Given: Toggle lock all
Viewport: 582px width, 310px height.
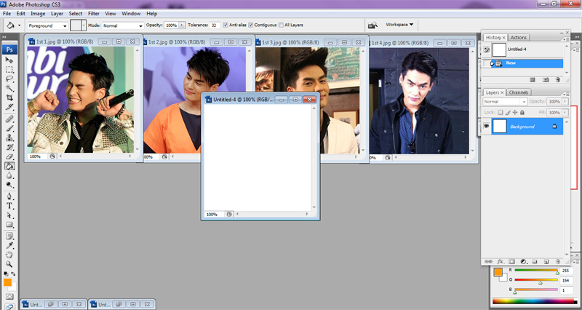Looking at the screenshot, I should (x=522, y=112).
